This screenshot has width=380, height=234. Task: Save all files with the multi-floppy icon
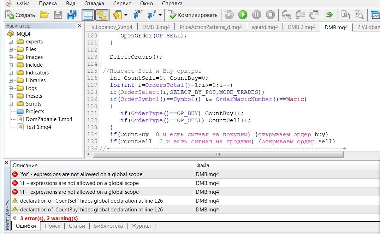[x=72, y=15]
